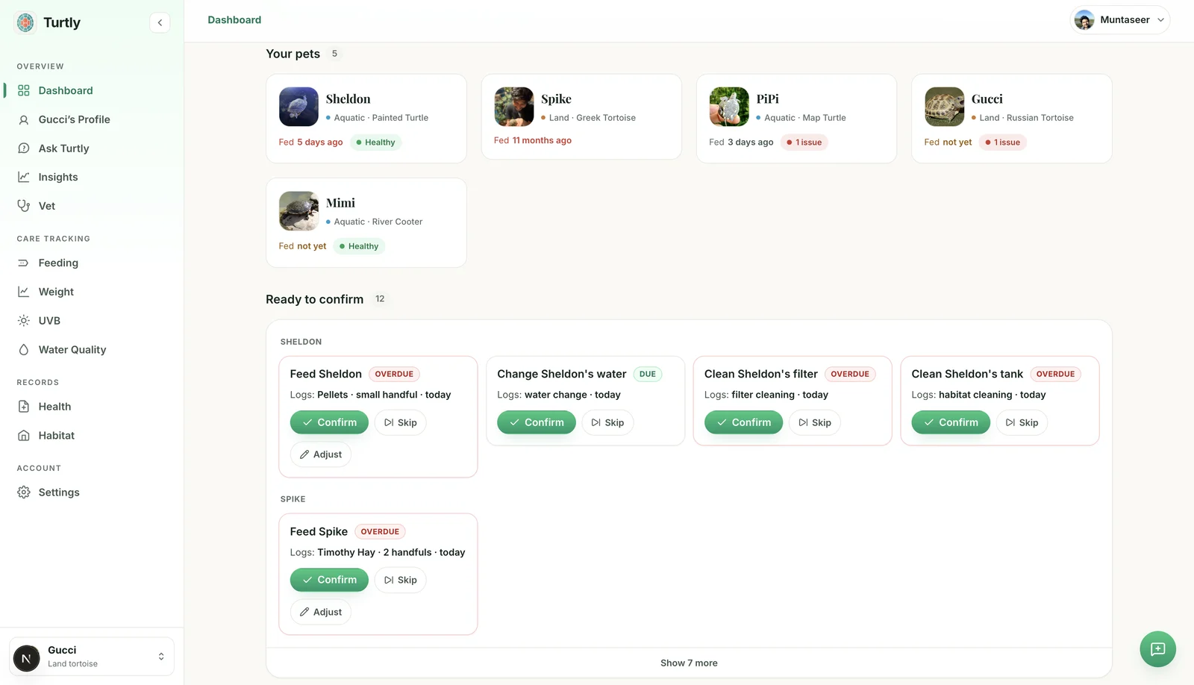Open the Gucci pet card name
The image size is (1194, 685).
[987, 98]
